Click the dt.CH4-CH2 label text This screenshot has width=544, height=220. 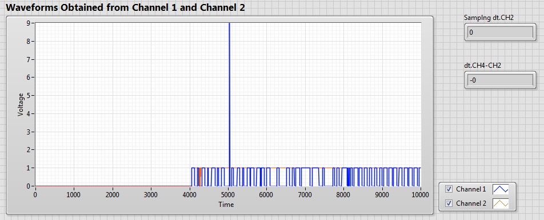pyautogui.click(x=483, y=66)
